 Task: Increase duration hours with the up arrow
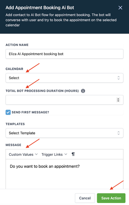(118, 99)
